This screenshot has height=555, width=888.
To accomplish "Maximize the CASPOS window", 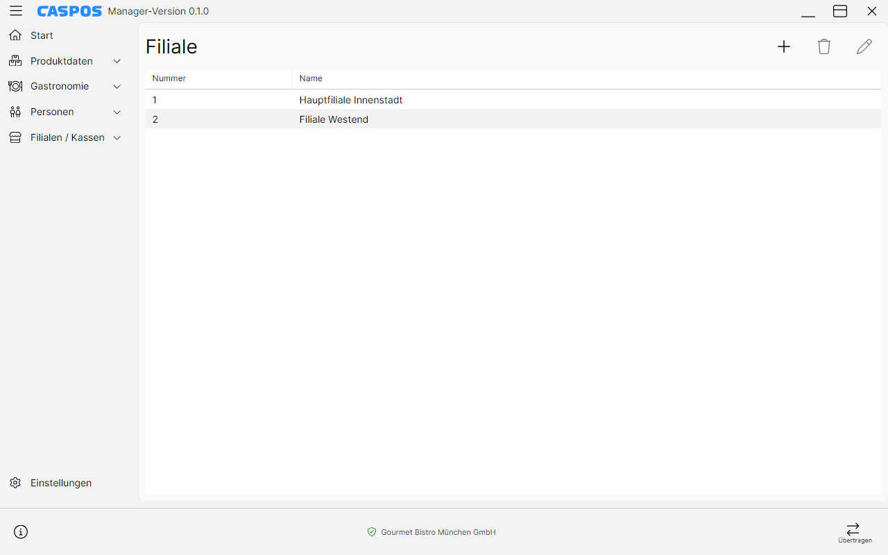I will point(840,11).
